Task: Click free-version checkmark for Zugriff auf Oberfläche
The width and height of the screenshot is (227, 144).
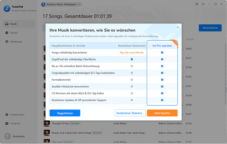Action: (132, 59)
